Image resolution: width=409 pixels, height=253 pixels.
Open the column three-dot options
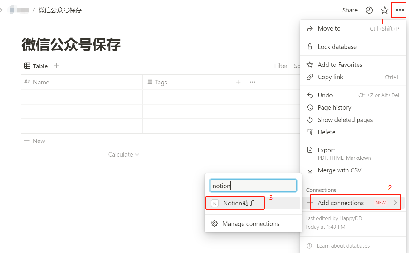(252, 82)
